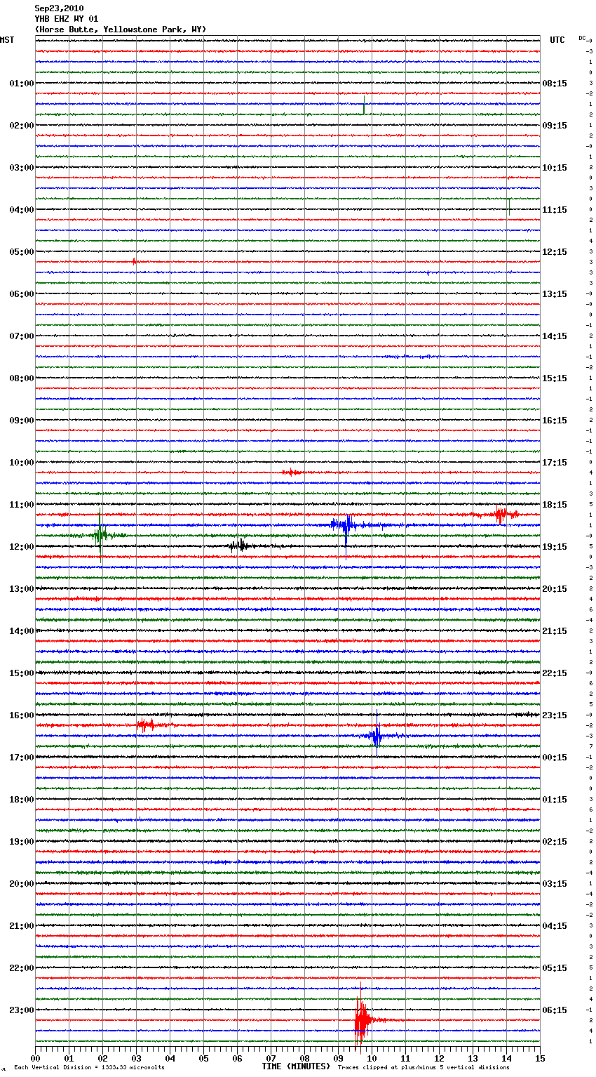The width and height of the screenshot is (596, 1077).
Task: Click the "18:15" UTC time label
Action: point(555,505)
